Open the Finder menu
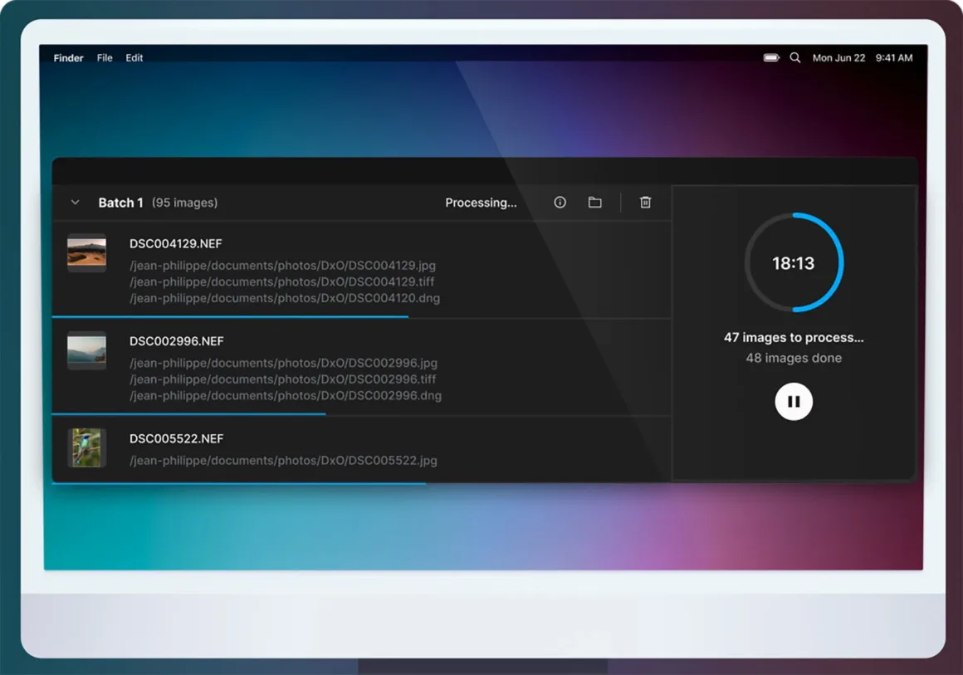Viewport: 963px width, 675px height. click(68, 58)
